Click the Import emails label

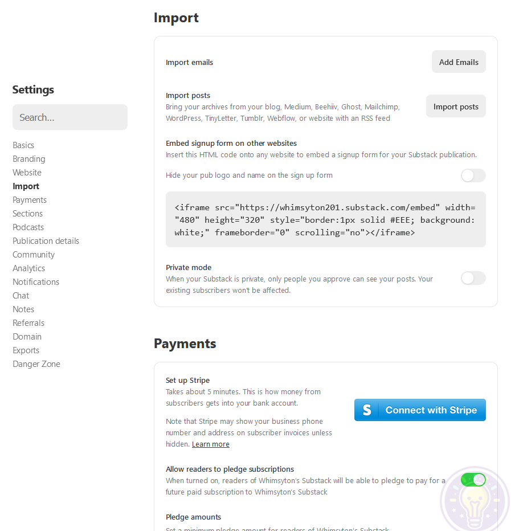click(x=189, y=62)
